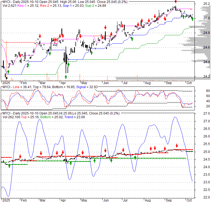Click the green buy arrow below the April low in the top chart
The width and height of the screenshot is (211, 202).
point(66,77)
